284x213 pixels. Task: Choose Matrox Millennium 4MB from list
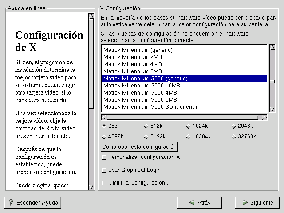pyautogui.click(x=126, y=64)
